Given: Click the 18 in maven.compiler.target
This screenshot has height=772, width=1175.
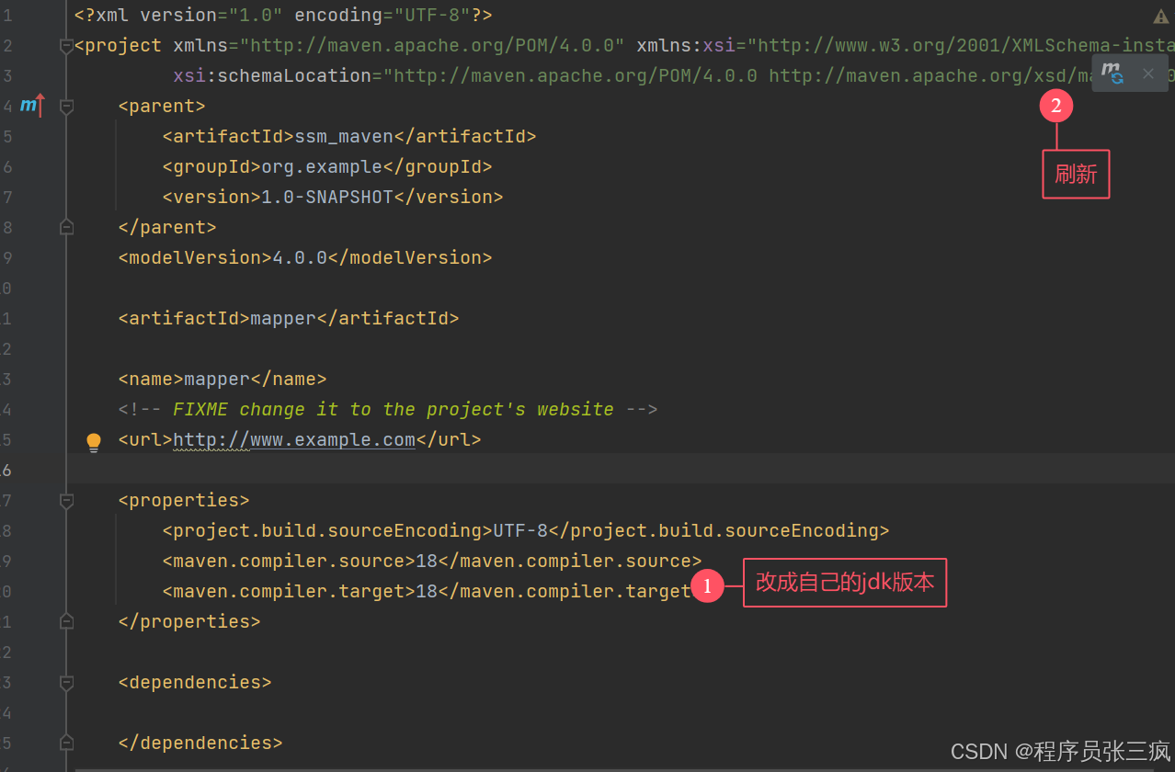Looking at the screenshot, I should 427,591.
